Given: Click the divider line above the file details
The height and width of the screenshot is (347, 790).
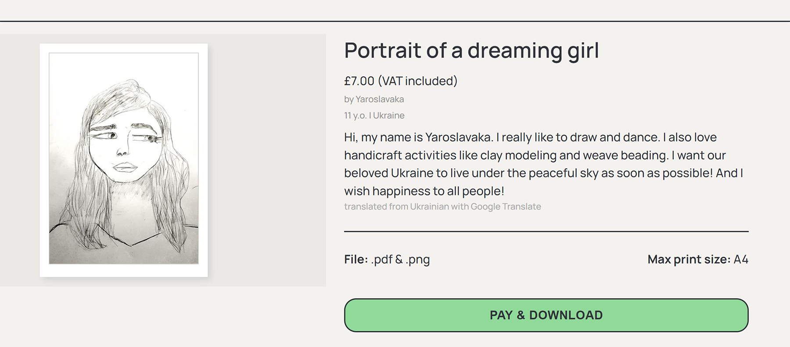Looking at the screenshot, I should tap(546, 231).
